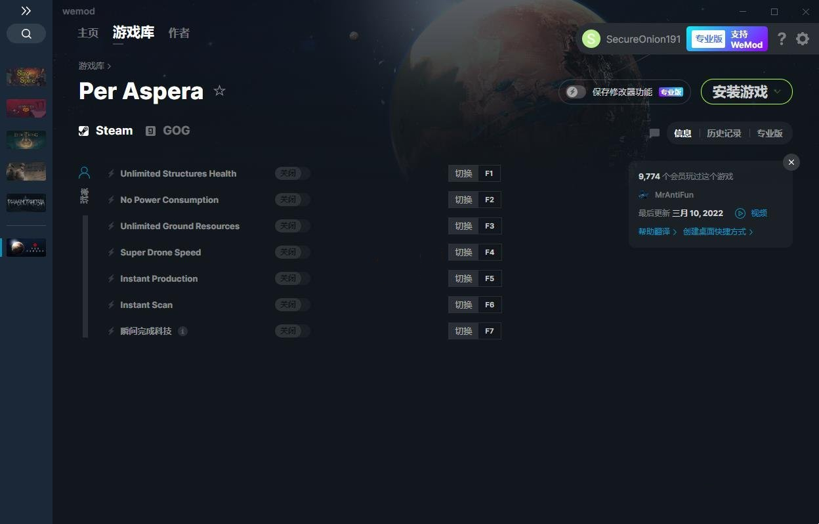Toggle Unlimited Ground Resources switch
This screenshot has width=819, height=524.
click(x=293, y=226)
